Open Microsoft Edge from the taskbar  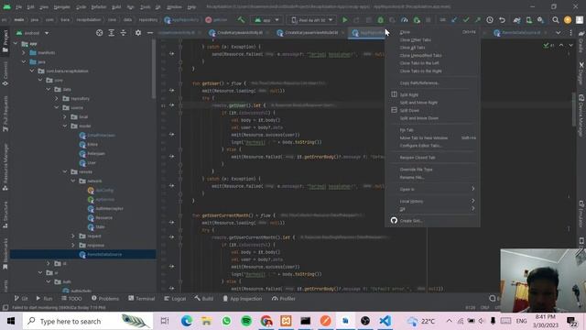tap(187, 321)
